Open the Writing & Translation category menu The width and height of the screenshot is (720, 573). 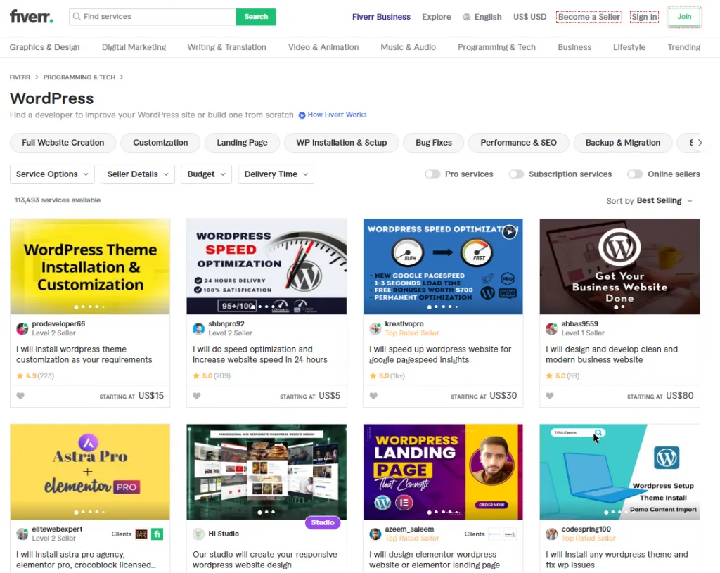click(x=226, y=47)
